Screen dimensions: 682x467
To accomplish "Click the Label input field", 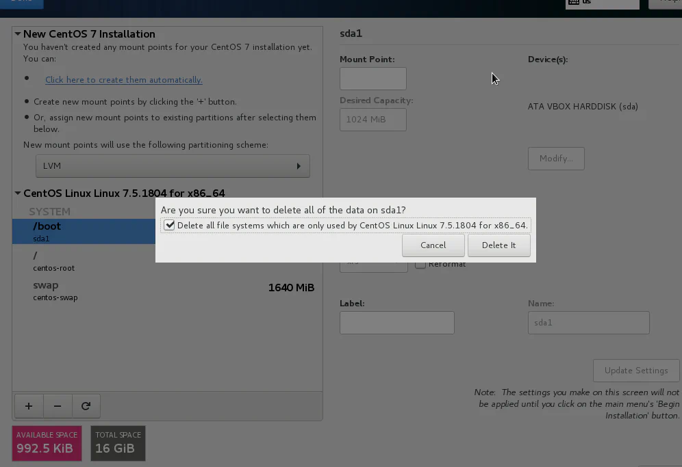I will click(x=397, y=323).
